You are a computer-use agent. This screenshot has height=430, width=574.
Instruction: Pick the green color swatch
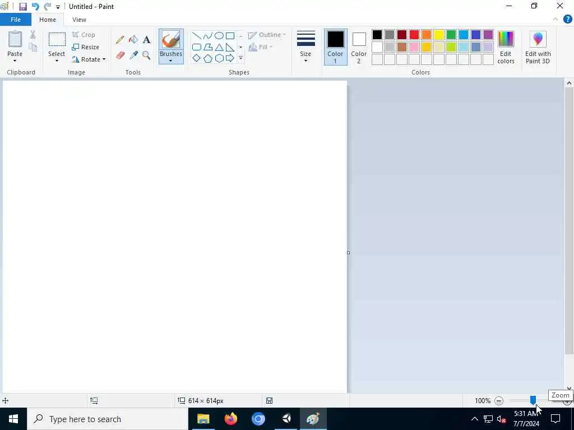coord(451,35)
